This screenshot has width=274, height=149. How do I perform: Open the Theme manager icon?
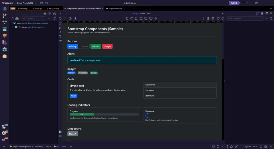[x=5, y=42]
